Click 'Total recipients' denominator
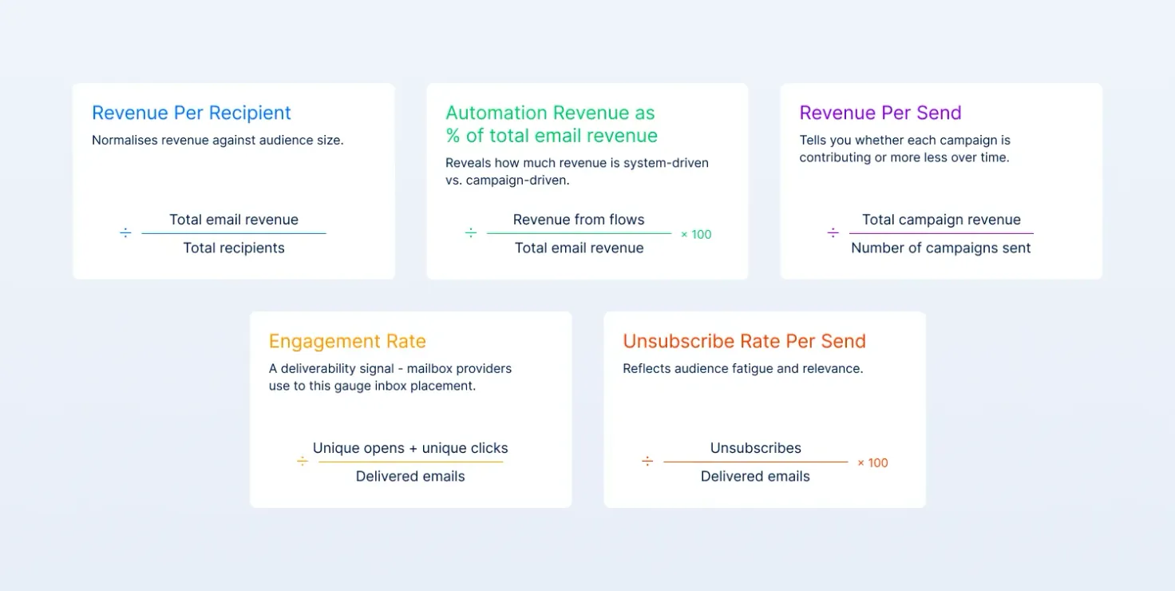This screenshot has width=1175, height=591. coord(234,248)
